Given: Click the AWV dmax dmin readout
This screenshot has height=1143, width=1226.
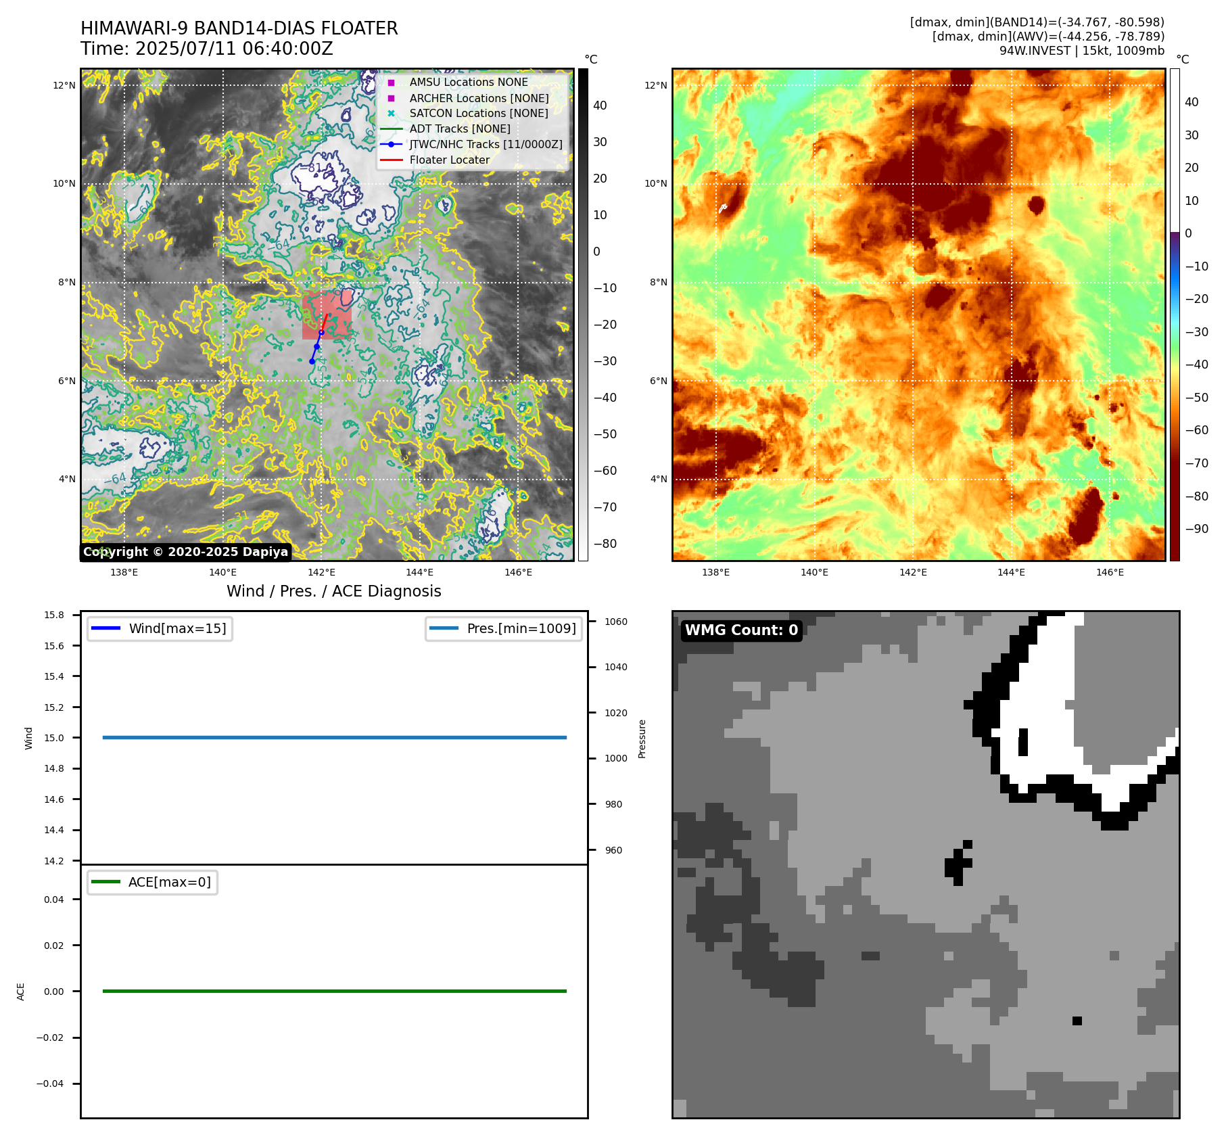Looking at the screenshot, I should click(x=1048, y=37).
